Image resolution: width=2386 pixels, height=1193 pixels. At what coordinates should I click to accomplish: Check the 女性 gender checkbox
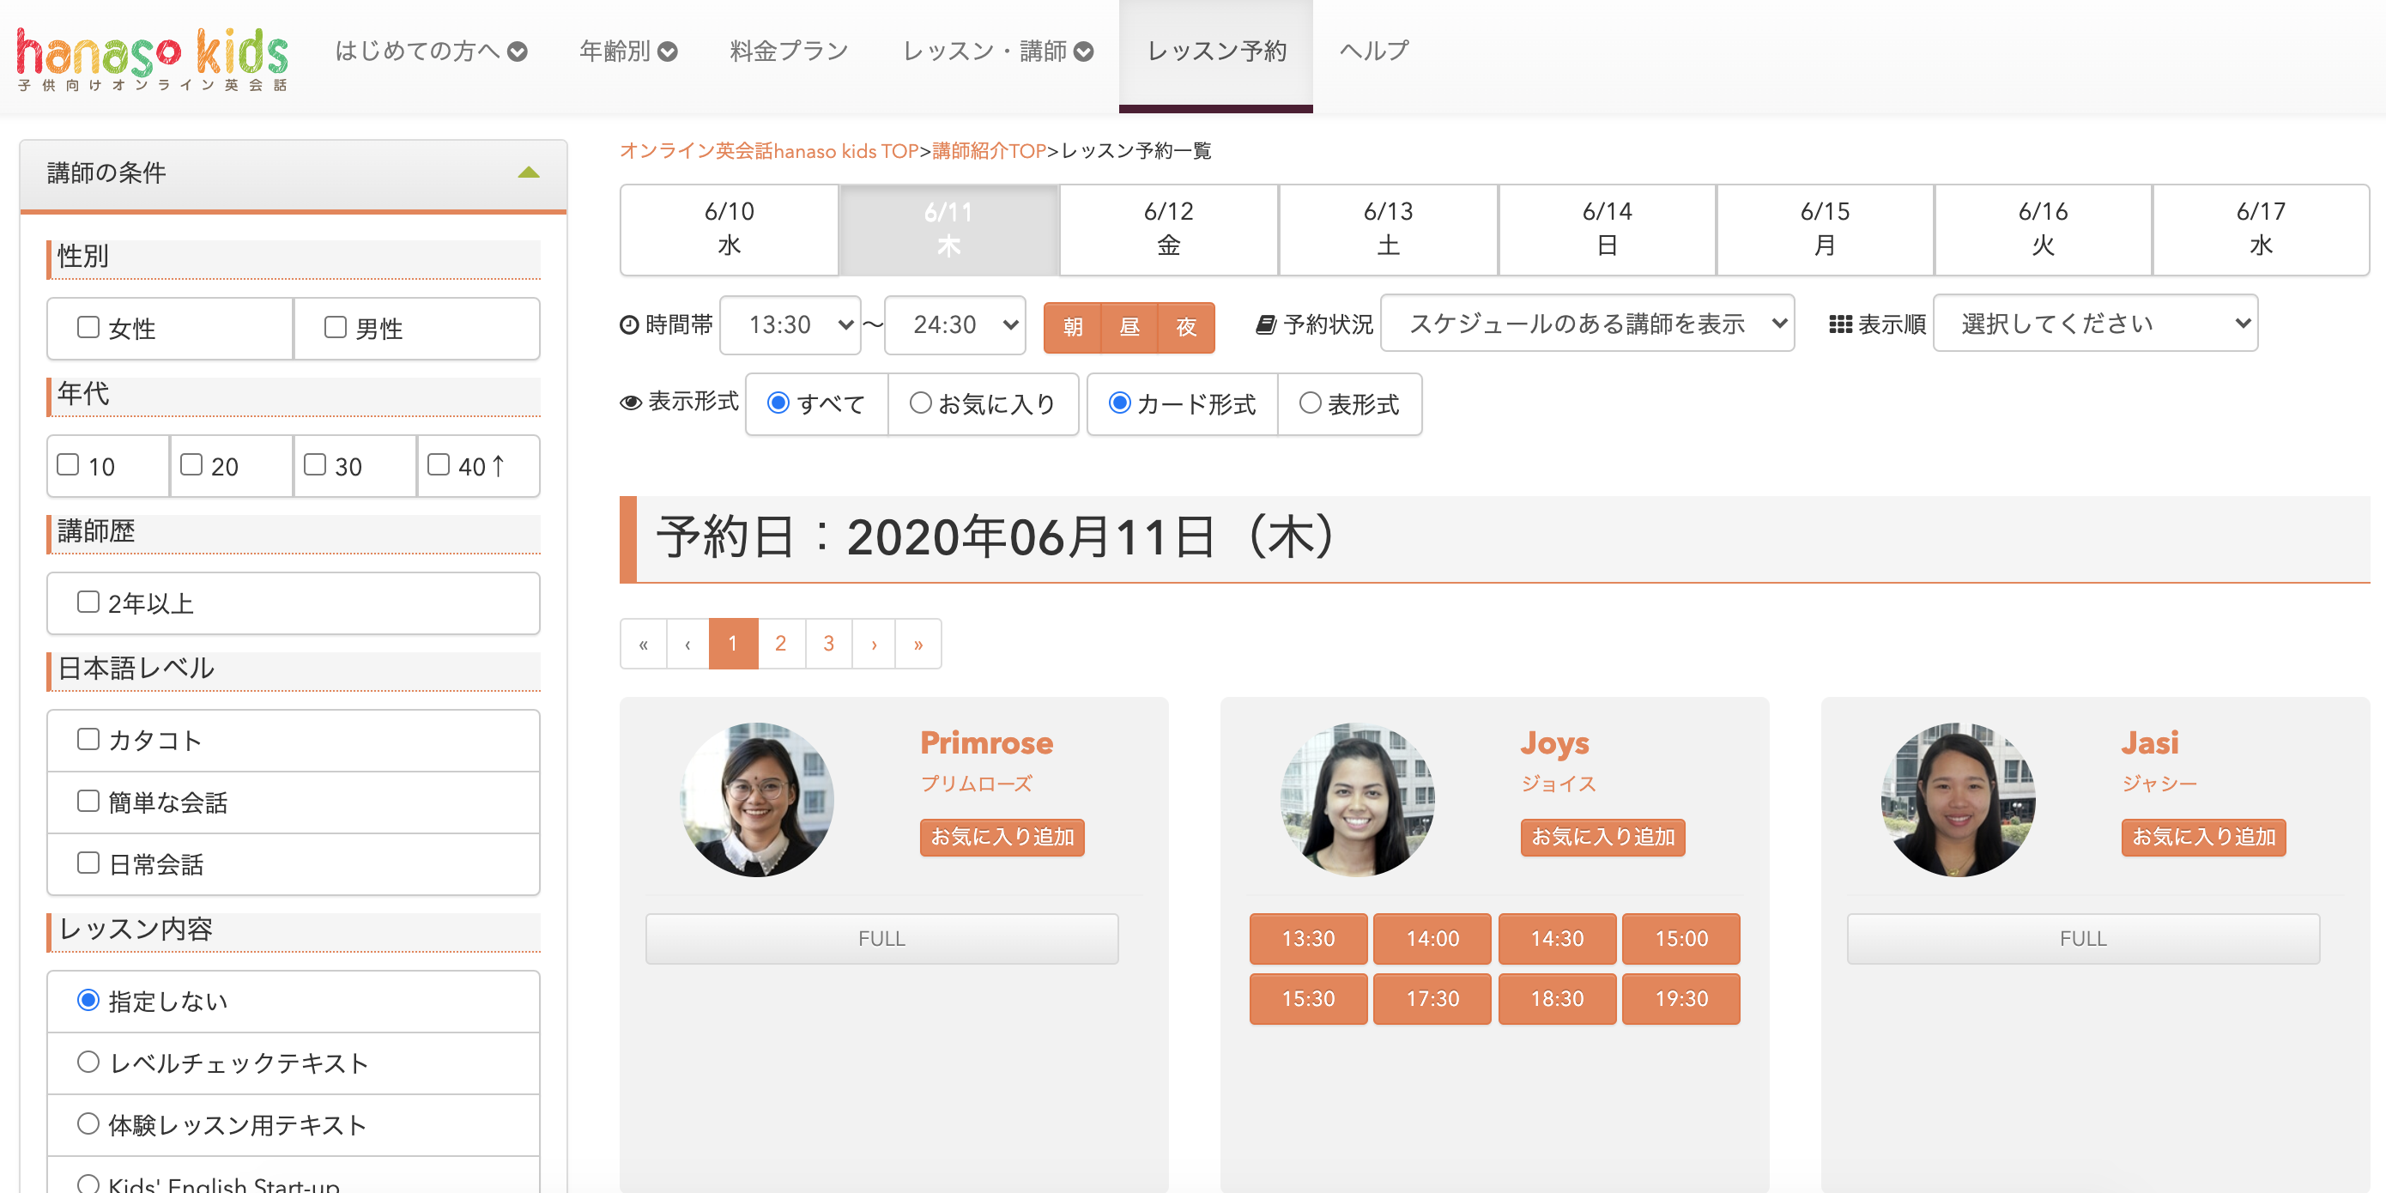89,327
